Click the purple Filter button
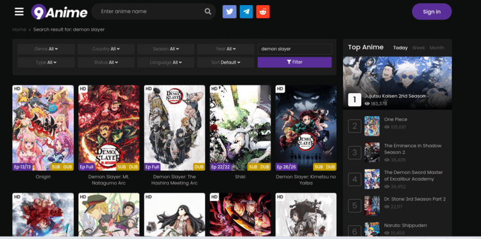481x239 pixels. point(294,62)
